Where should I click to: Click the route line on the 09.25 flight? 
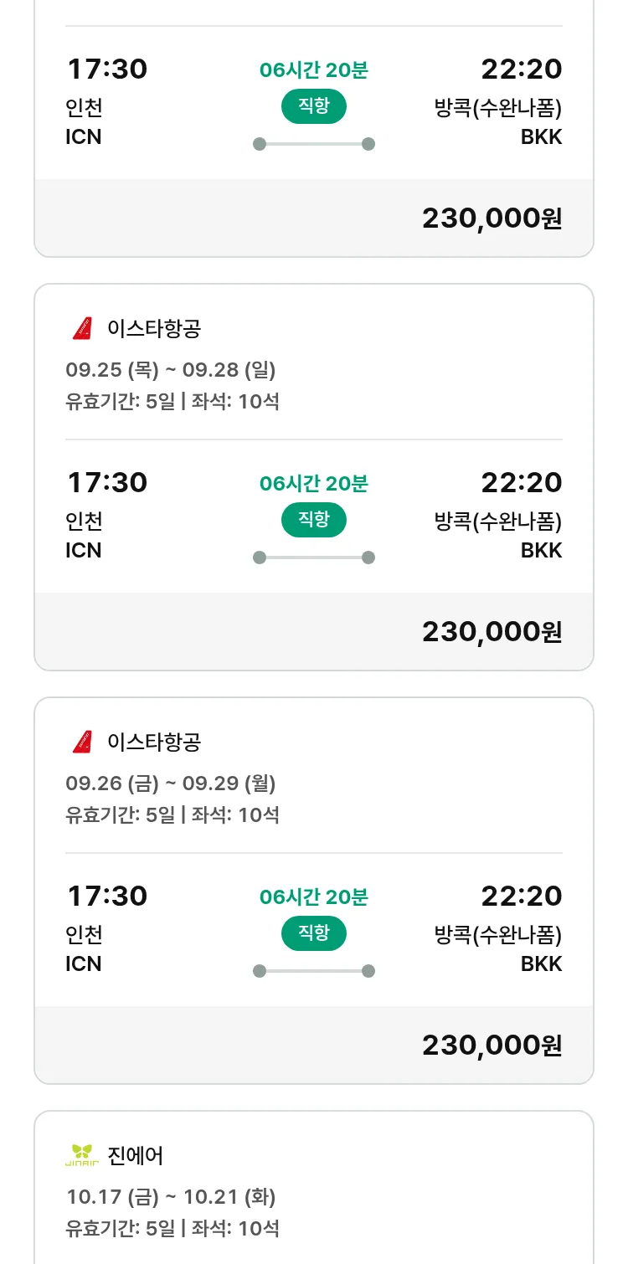point(314,557)
